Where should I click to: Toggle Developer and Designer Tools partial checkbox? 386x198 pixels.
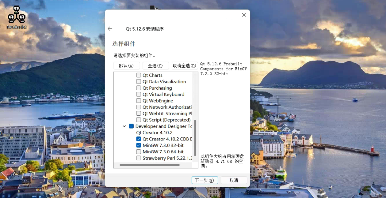pyautogui.click(x=131, y=126)
